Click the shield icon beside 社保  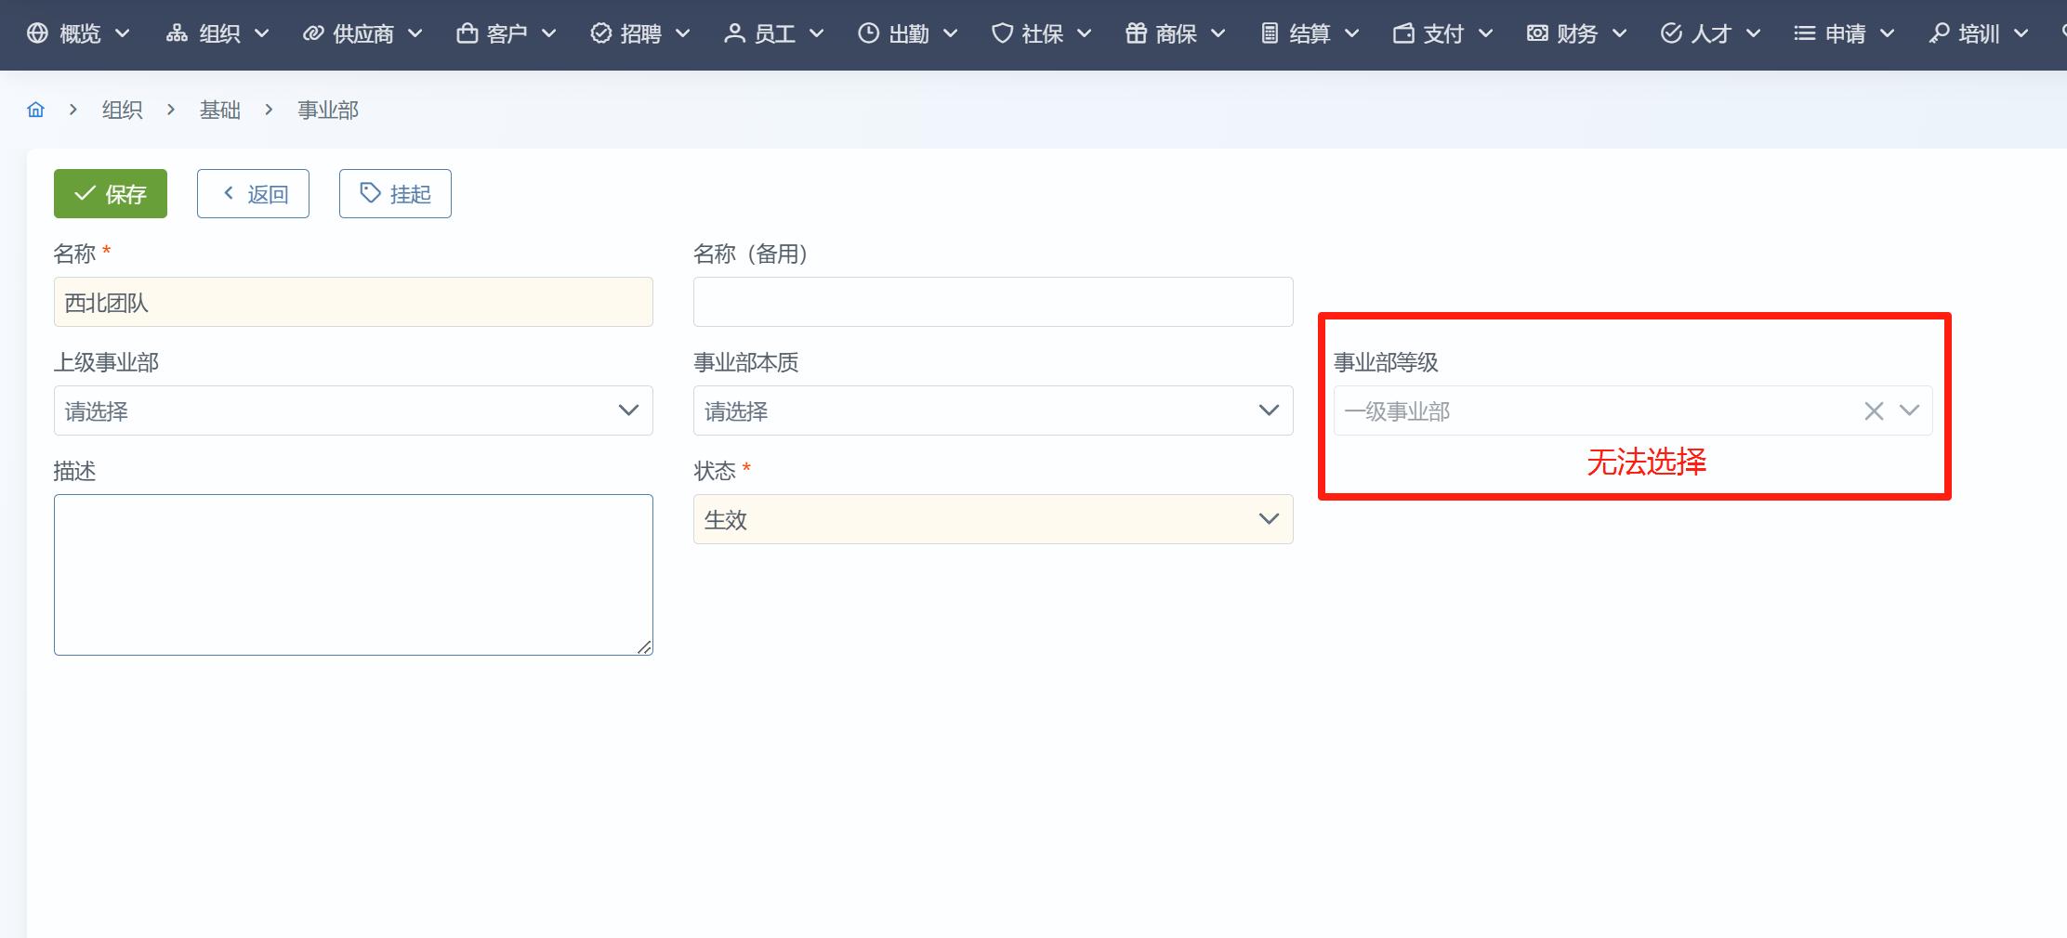1002,33
